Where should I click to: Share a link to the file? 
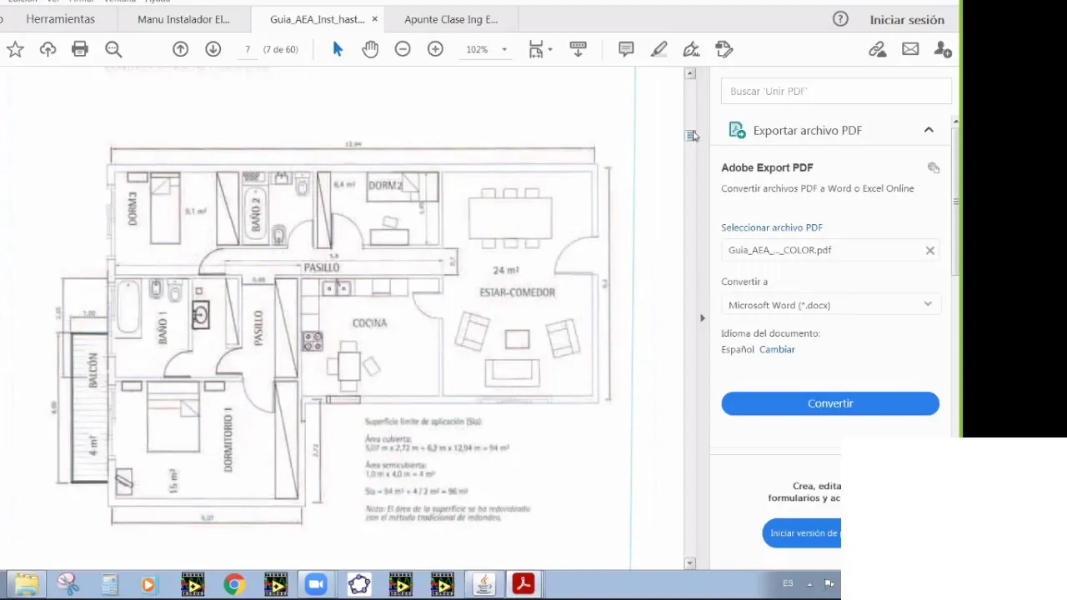[x=878, y=50]
